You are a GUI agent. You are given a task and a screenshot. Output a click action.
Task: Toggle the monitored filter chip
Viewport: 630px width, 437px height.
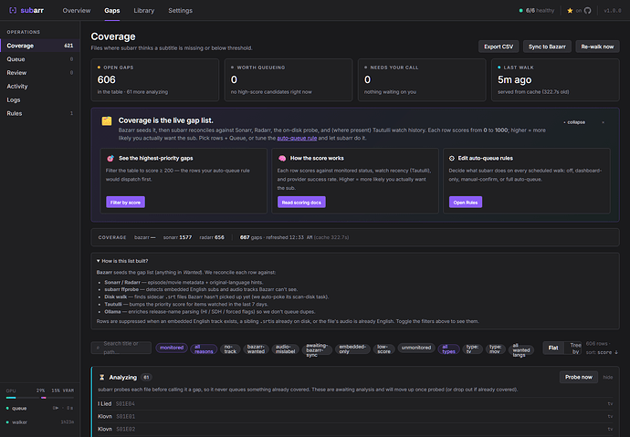tap(172, 348)
